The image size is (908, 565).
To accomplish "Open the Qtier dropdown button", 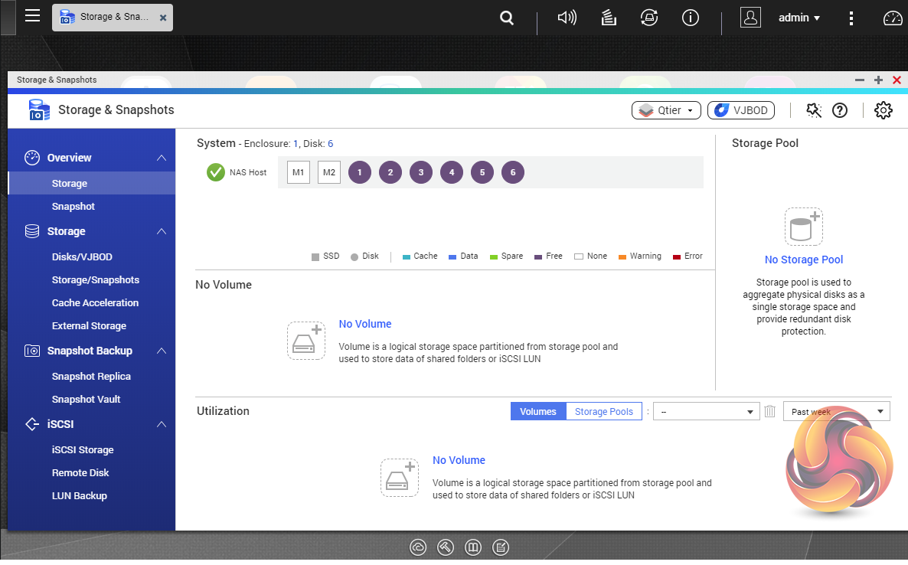I will tap(666, 110).
